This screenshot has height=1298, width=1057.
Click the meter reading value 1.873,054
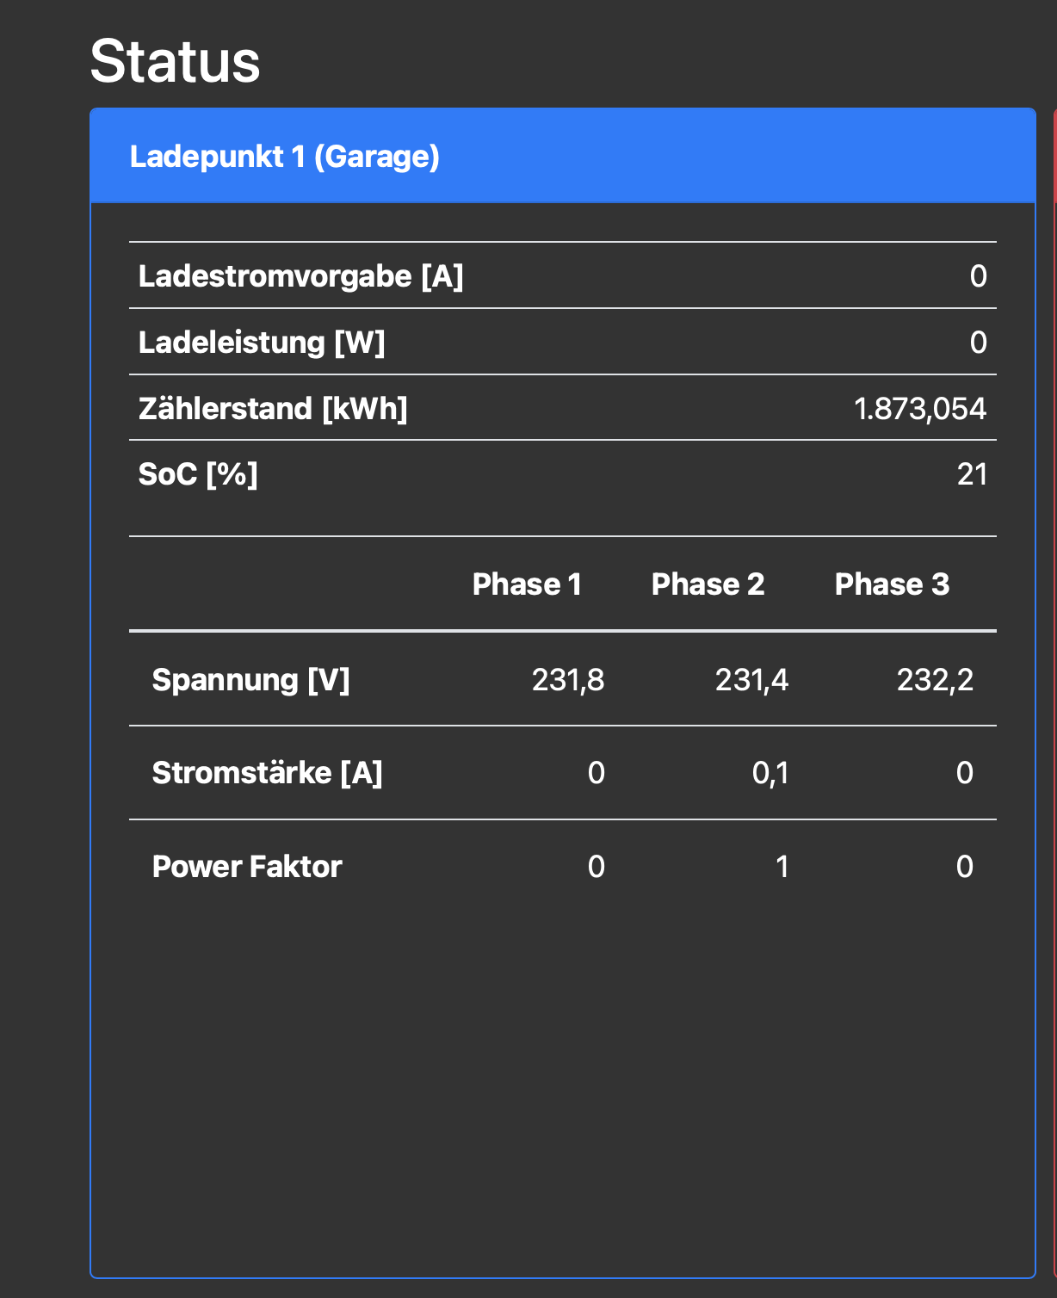pos(919,409)
